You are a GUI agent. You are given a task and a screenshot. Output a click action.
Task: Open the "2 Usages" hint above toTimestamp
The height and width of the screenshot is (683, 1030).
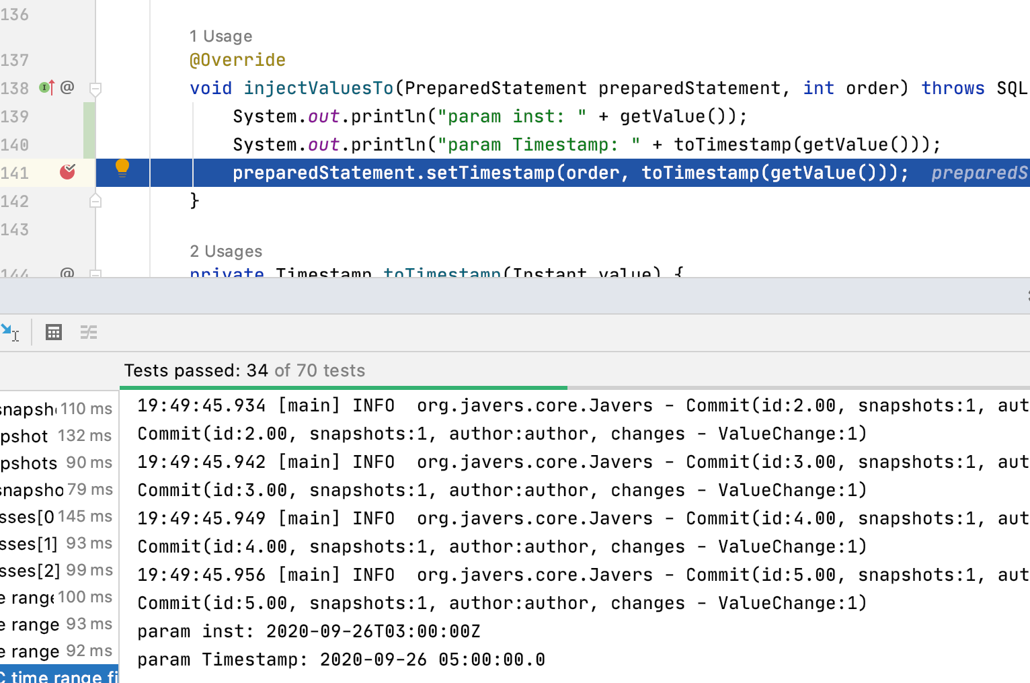tap(226, 251)
